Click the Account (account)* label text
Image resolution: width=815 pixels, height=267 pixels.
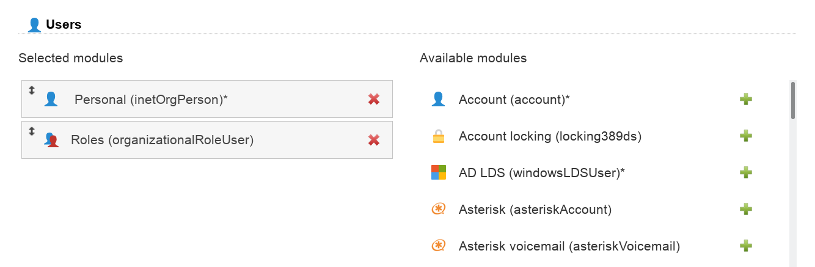(514, 99)
